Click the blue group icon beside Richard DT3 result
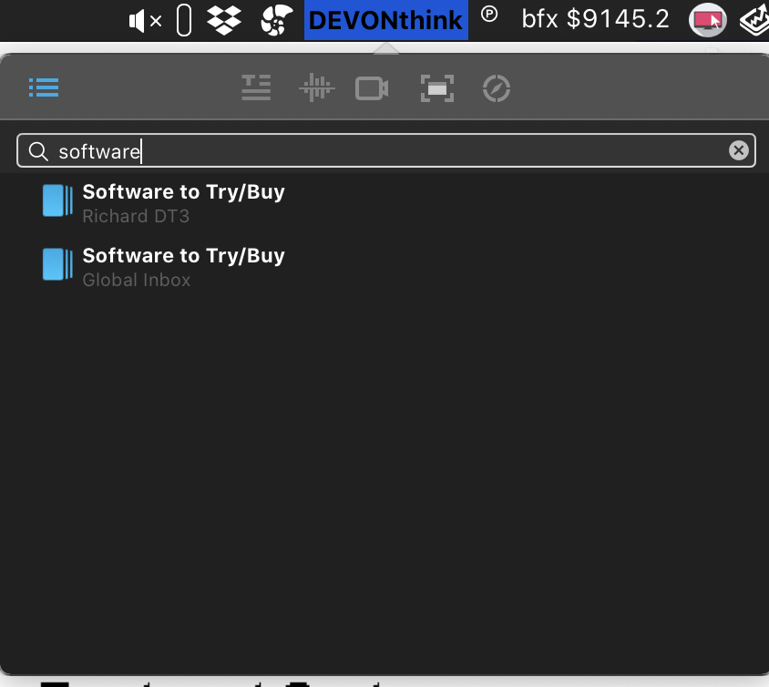Screen dimensions: 769x687 tap(57, 200)
